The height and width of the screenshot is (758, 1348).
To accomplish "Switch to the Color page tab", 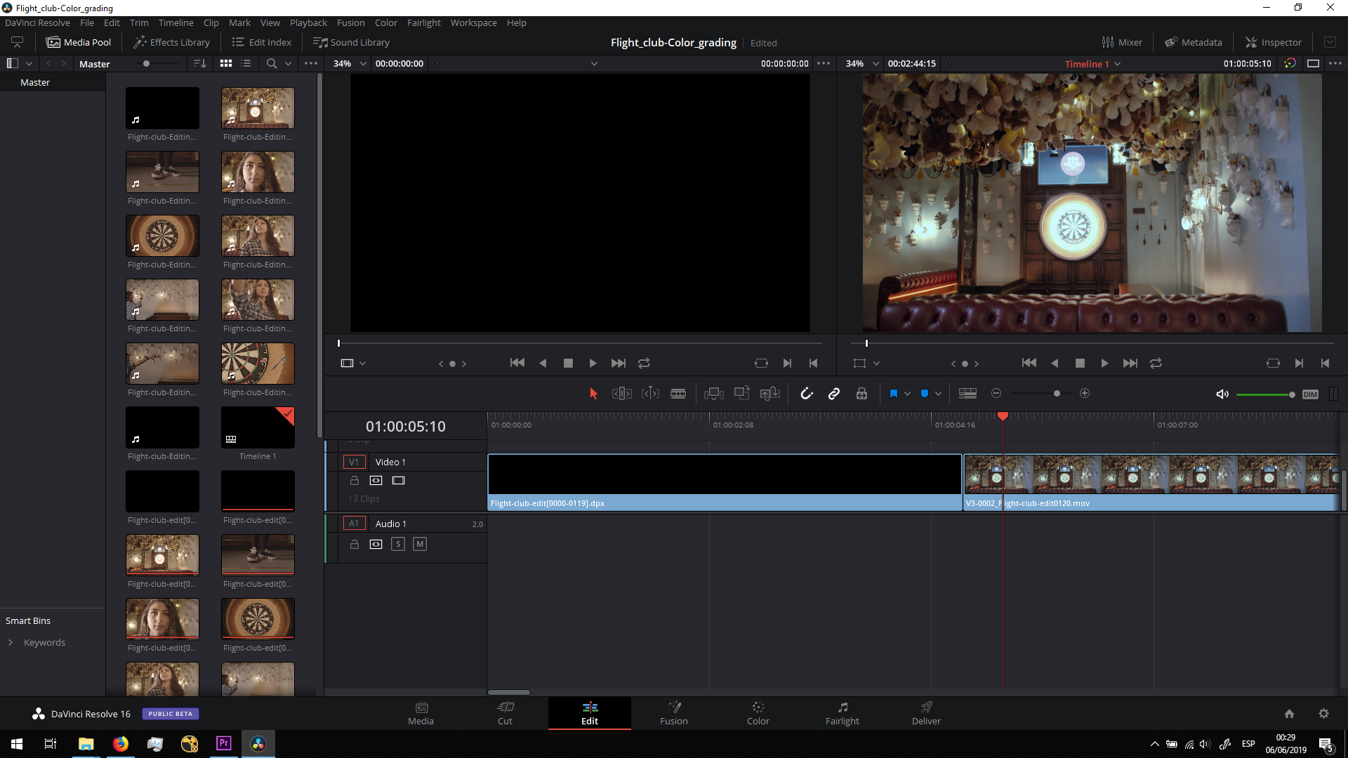I will [758, 713].
